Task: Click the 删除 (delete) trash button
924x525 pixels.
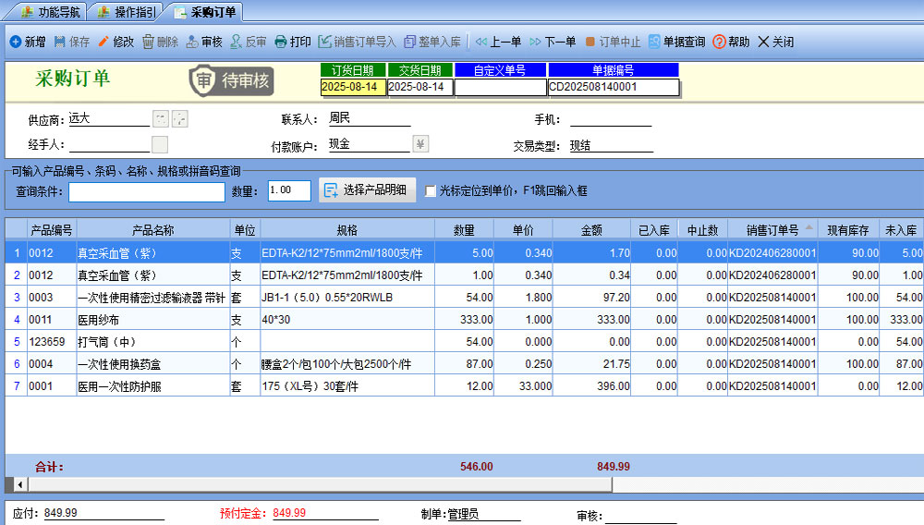Action: 160,42
